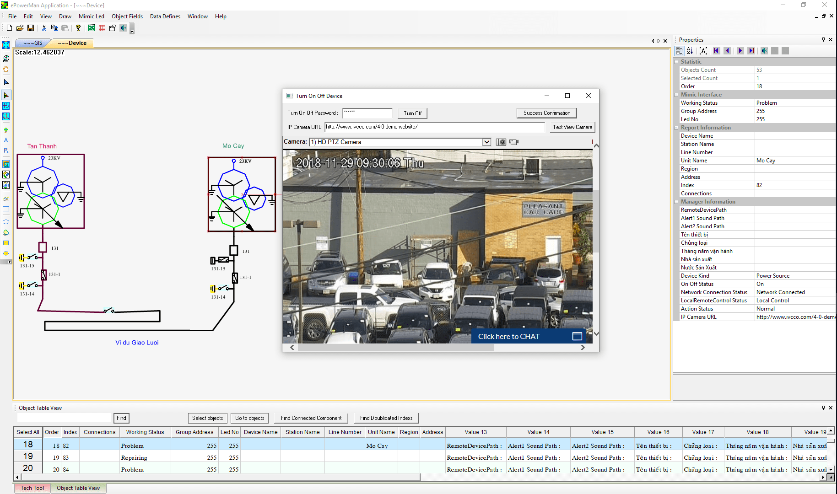Select the filled yellow rectangle tool
Screen dimensions: 837x494
(x=6, y=243)
